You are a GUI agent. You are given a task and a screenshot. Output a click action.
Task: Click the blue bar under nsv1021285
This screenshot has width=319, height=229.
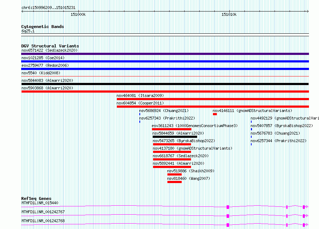[x=165, y=61]
